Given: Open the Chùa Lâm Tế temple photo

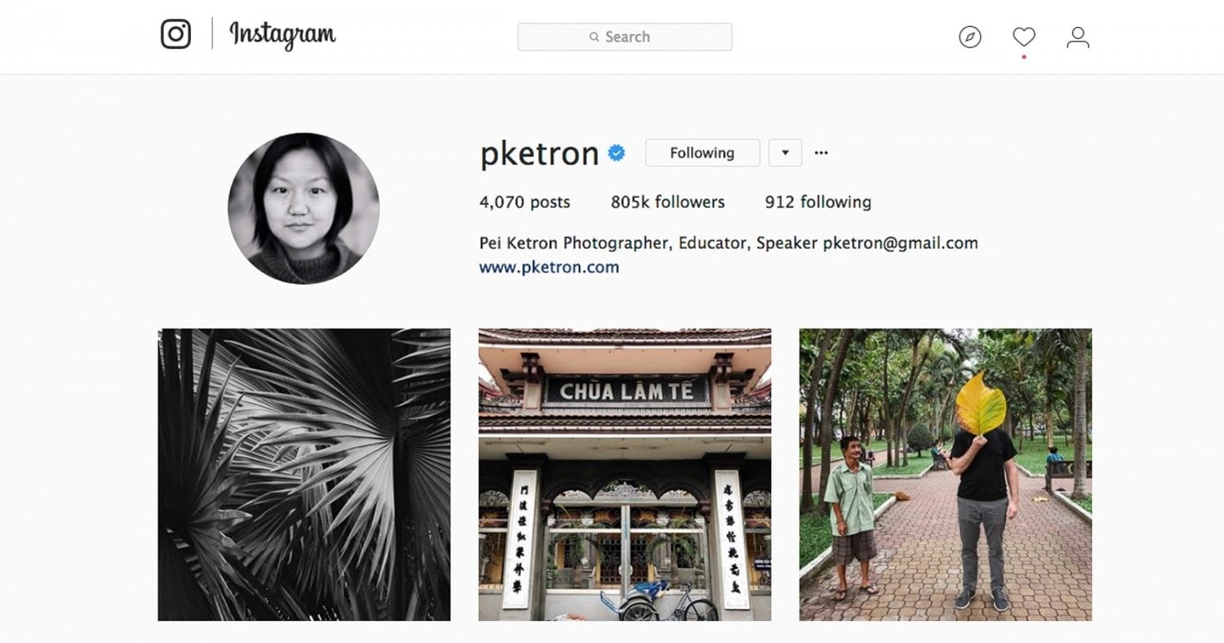Looking at the screenshot, I should click(x=625, y=474).
